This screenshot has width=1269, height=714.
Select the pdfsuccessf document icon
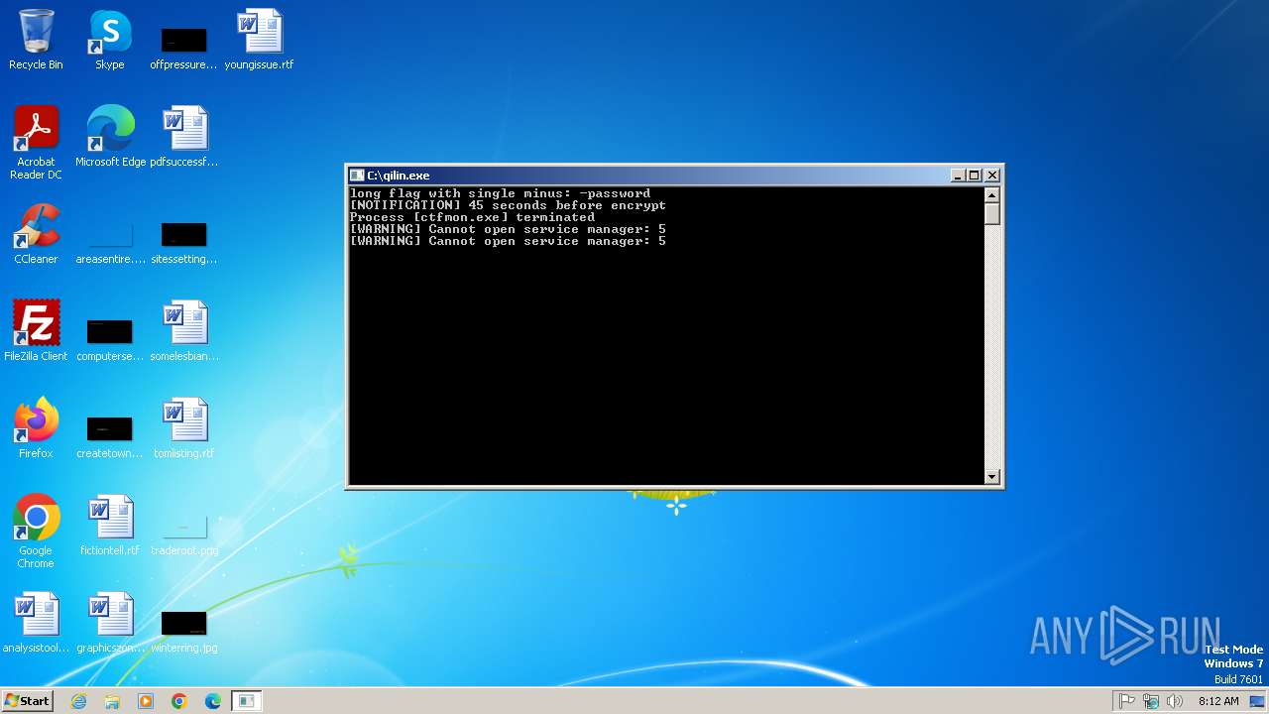[183, 137]
